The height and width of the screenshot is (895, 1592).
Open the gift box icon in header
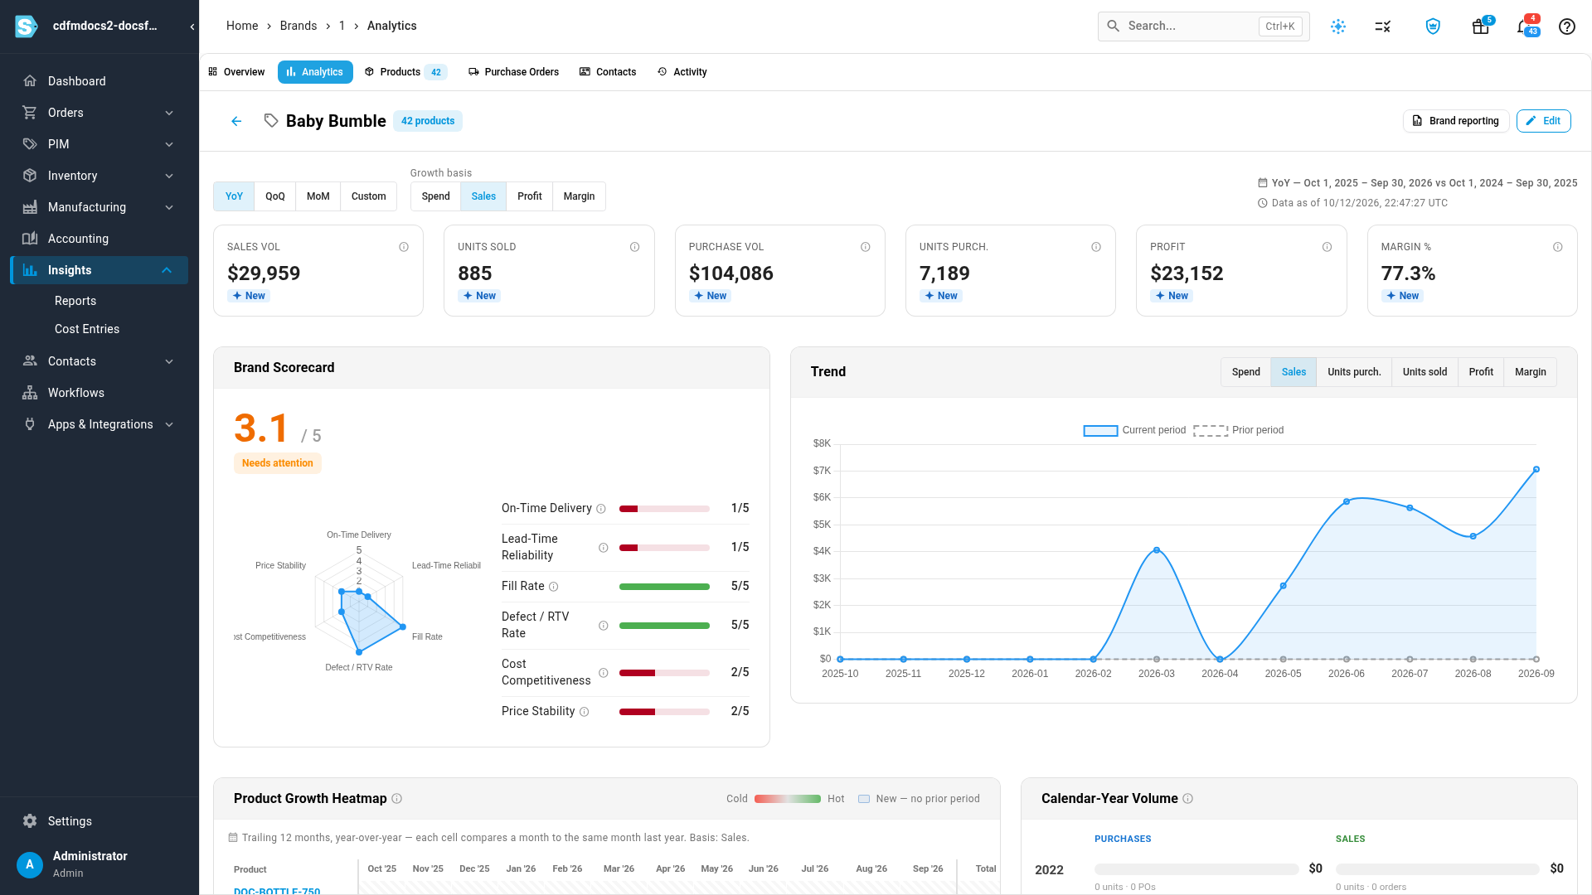(1480, 27)
